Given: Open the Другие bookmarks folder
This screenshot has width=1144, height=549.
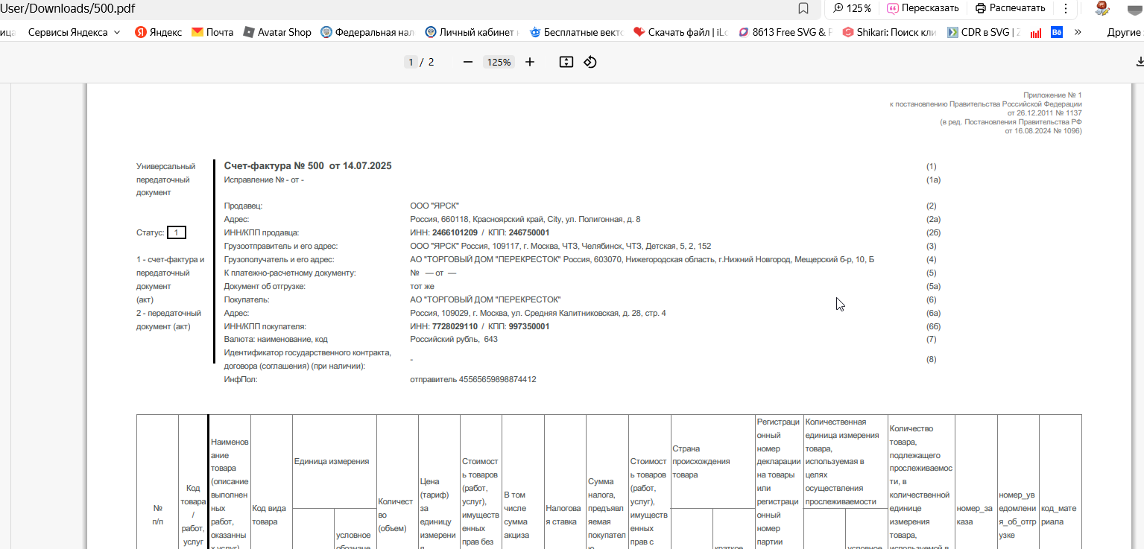Looking at the screenshot, I should pos(1124,32).
